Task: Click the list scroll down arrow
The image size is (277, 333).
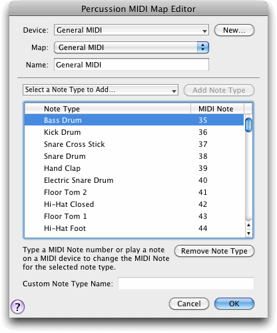Action: click(x=248, y=233)
